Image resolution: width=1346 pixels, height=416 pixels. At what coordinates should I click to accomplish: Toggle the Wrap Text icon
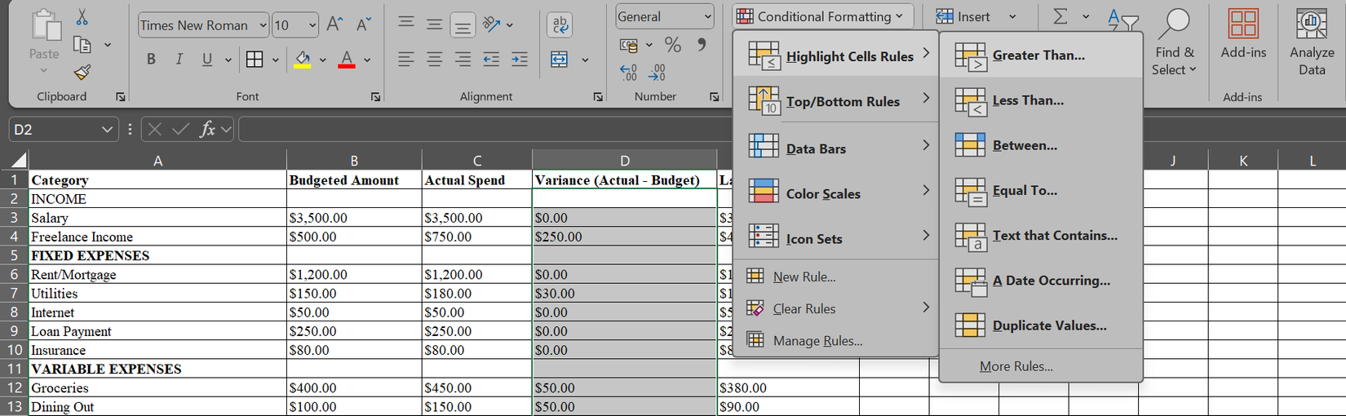tap(560, 24)
